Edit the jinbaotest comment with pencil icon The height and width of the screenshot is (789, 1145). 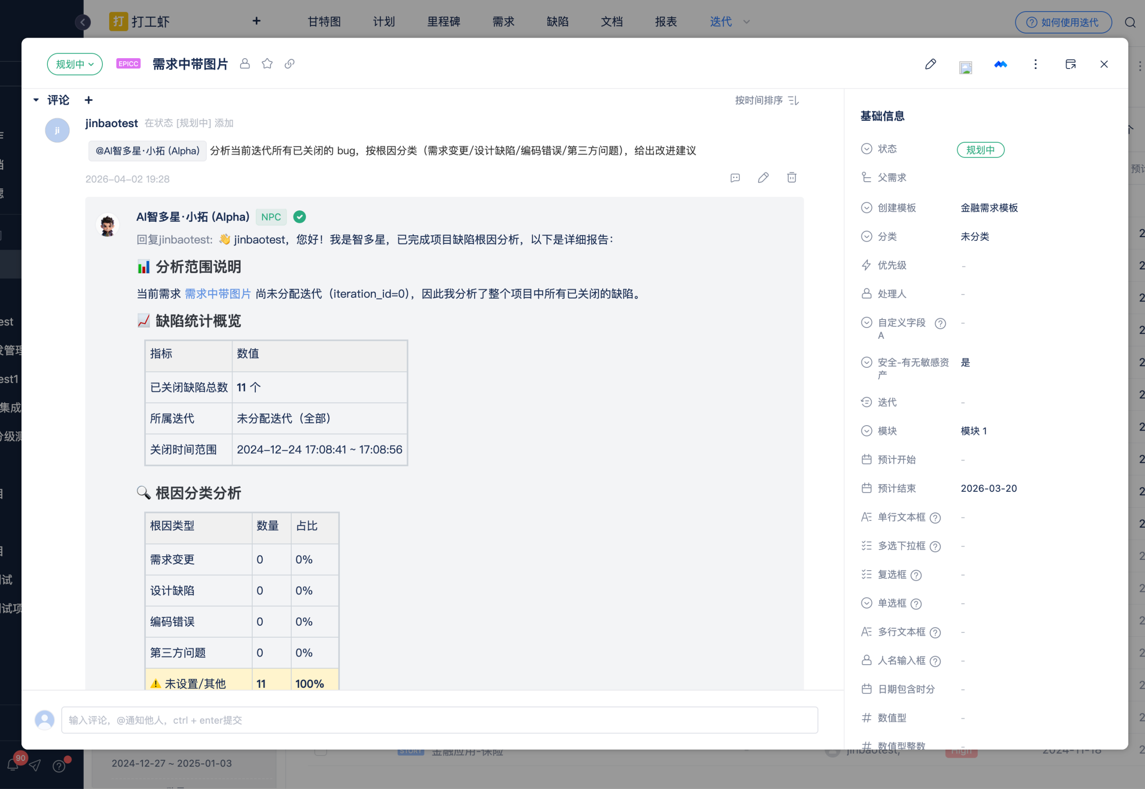763,178
